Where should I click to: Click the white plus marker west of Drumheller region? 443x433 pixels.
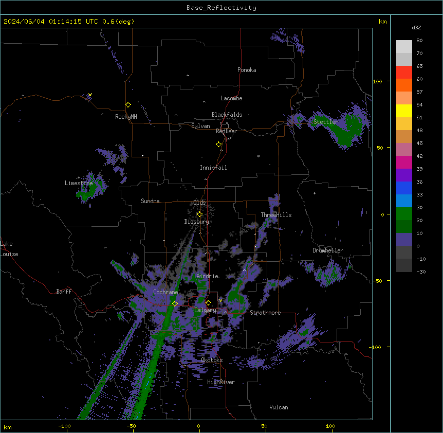pyautogui.click(x=315, y=193)
